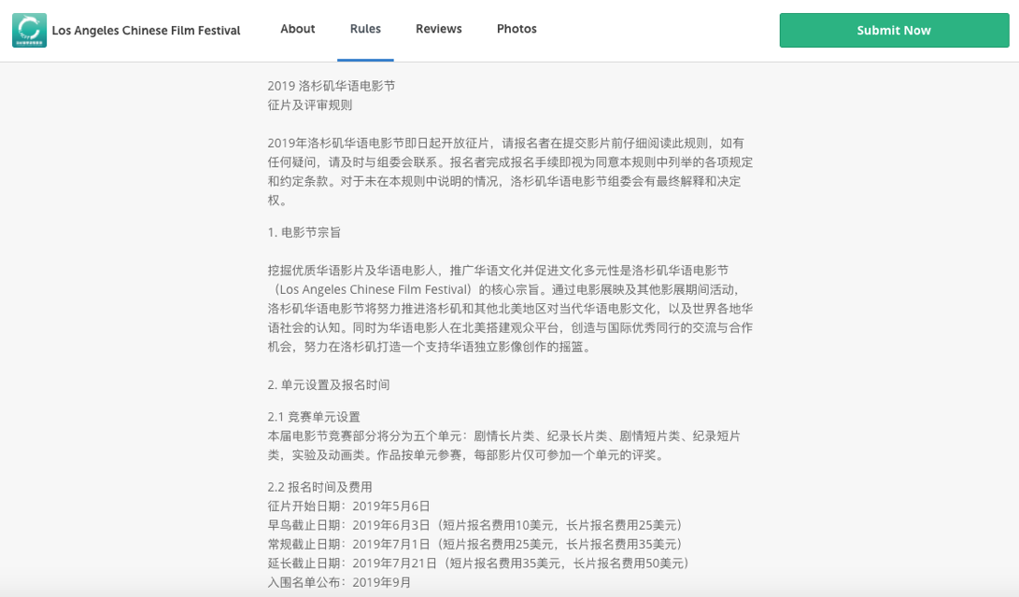1019x597 pixels.
Task: Click the paragraph line starting '2019年洛杉矶华语电影节即日起'
Action: pos(505,143)
